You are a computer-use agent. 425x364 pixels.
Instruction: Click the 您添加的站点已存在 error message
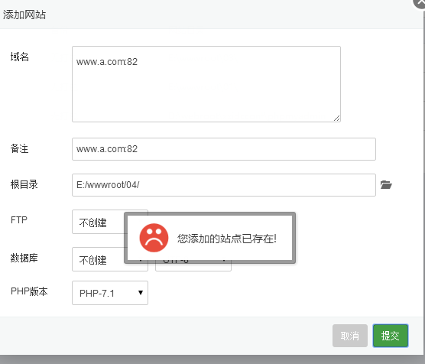227,239
